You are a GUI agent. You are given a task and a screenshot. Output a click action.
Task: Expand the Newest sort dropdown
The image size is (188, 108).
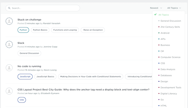156,8
